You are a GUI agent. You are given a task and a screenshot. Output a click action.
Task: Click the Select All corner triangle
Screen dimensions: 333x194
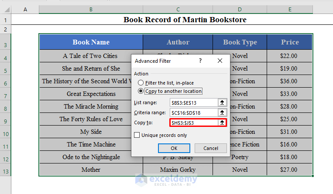click(x=7, y=10)
